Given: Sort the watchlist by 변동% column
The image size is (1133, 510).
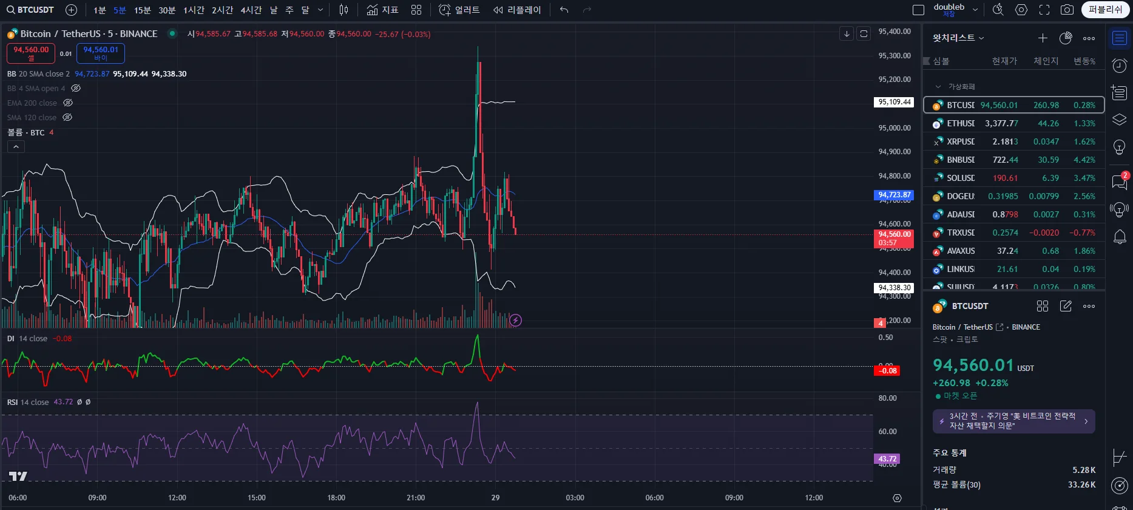Looking at the screenshot, I should coord(1084,61).
